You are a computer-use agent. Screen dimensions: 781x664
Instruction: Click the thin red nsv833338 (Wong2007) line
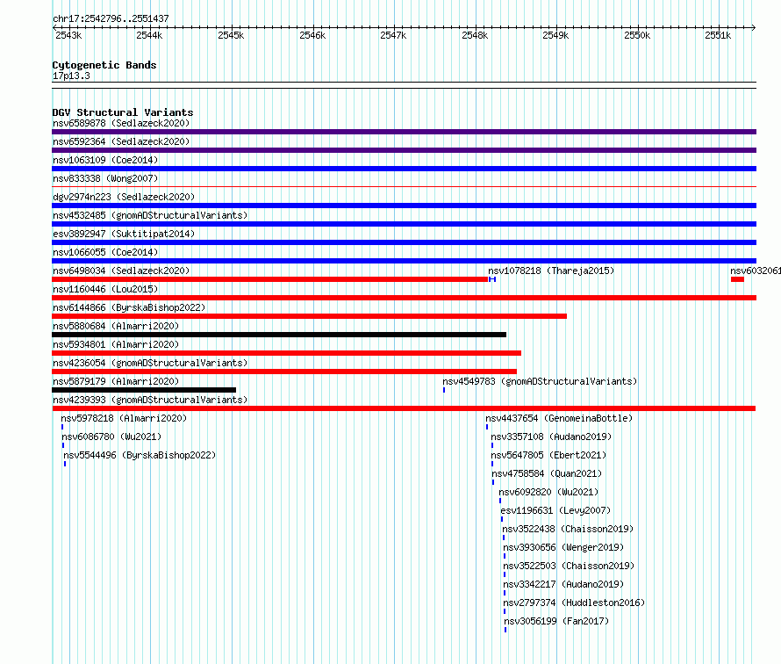point(404,187)
